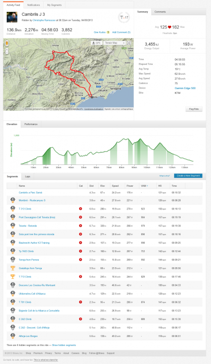Zoom out the map with minus icon
The image size is (211, 364).
point(7,53)
